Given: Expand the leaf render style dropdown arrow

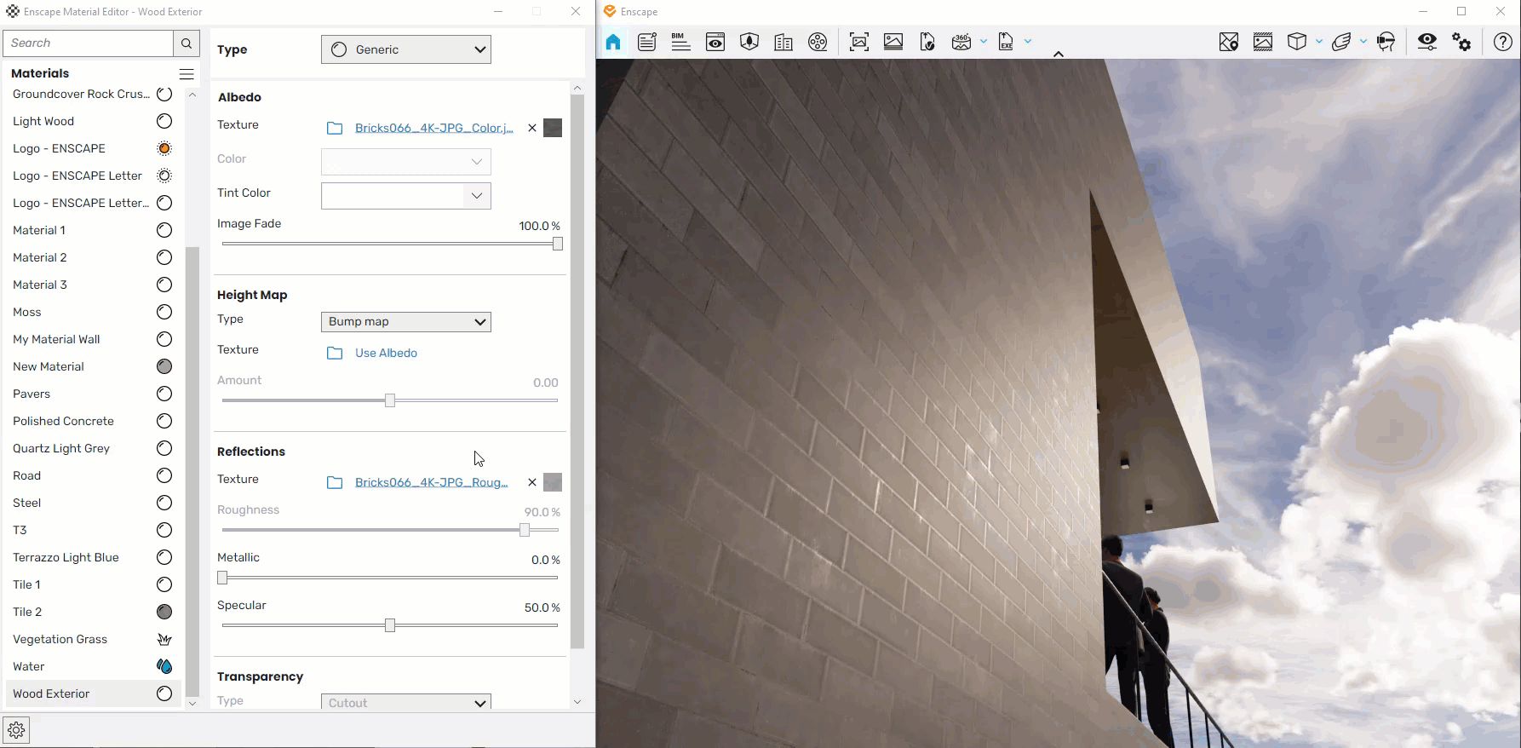Looking at the screenshot, I should click(x=1363, y=41).
